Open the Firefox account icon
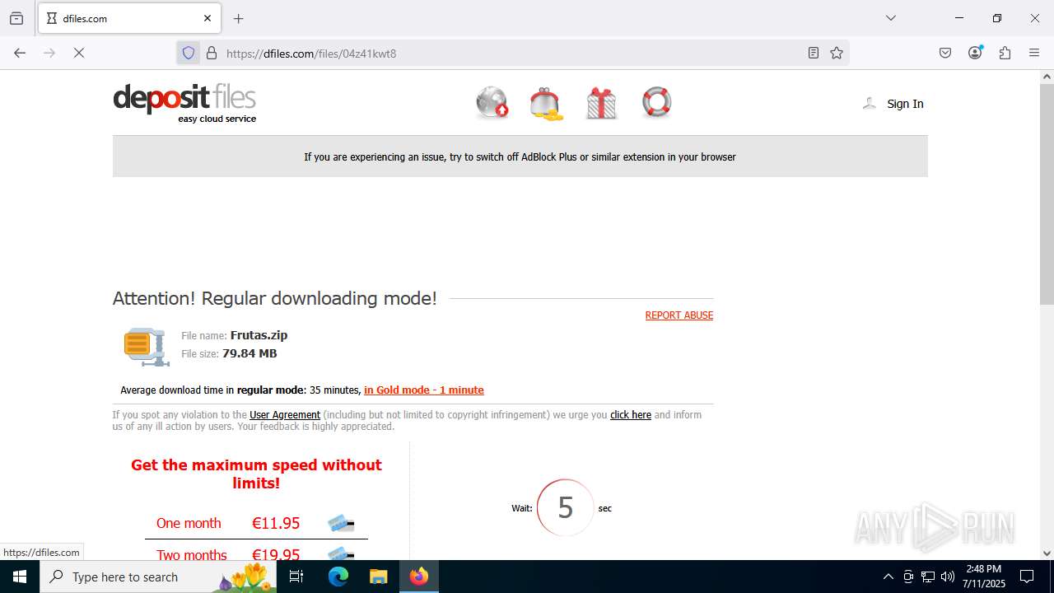Image resolution: width=1054 pixels, height=593 pixels. point(975,53)
